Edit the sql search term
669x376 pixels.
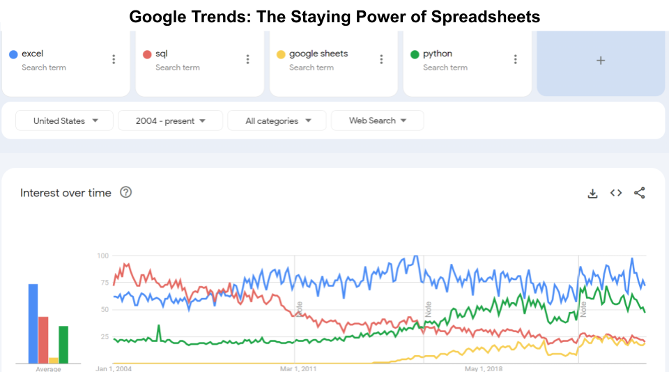(x=162, y=54)
